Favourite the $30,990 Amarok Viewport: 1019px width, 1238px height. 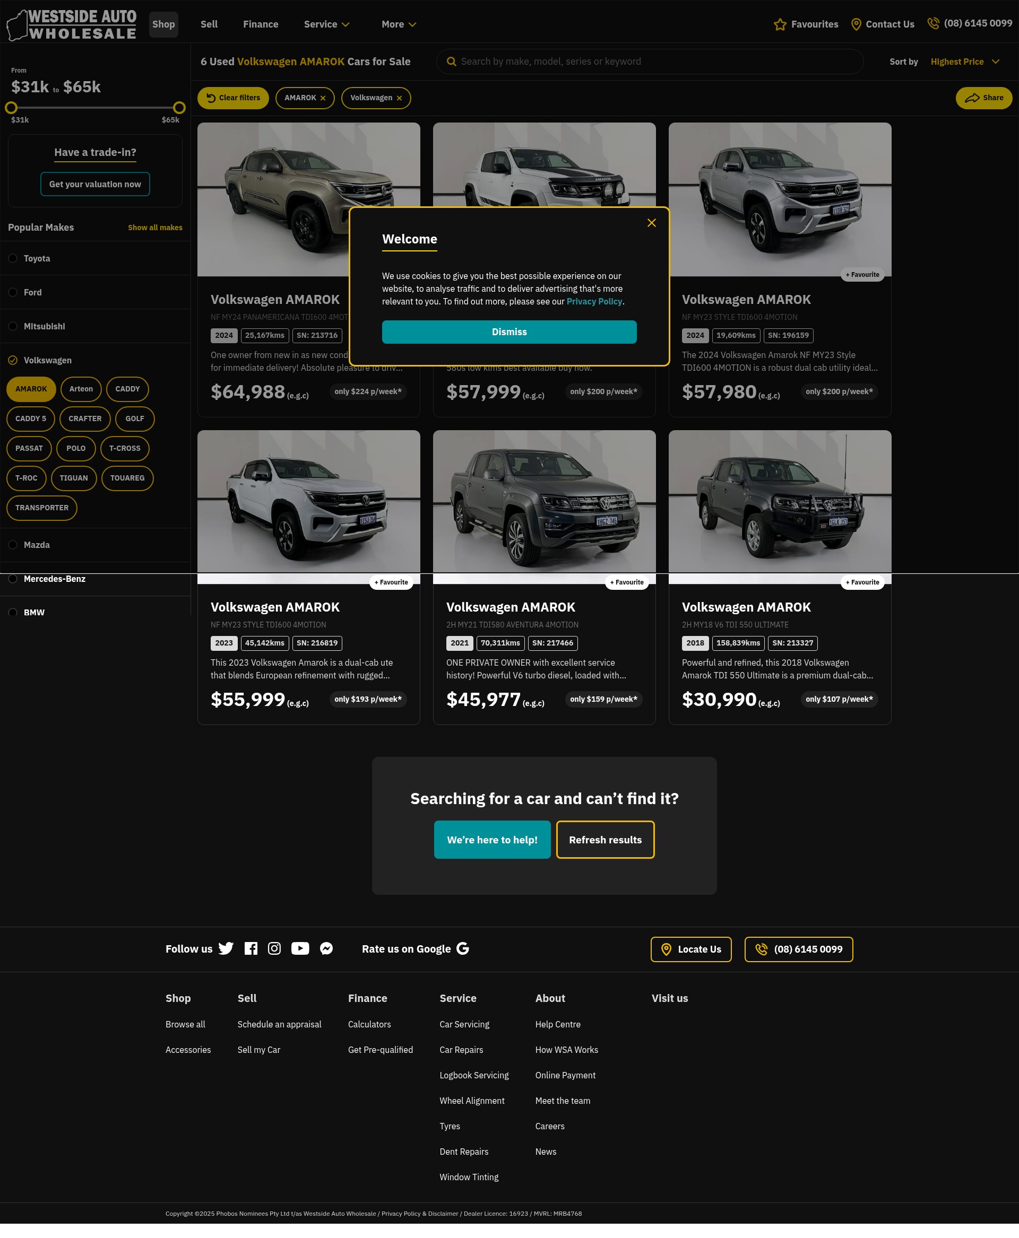(862, 582)
